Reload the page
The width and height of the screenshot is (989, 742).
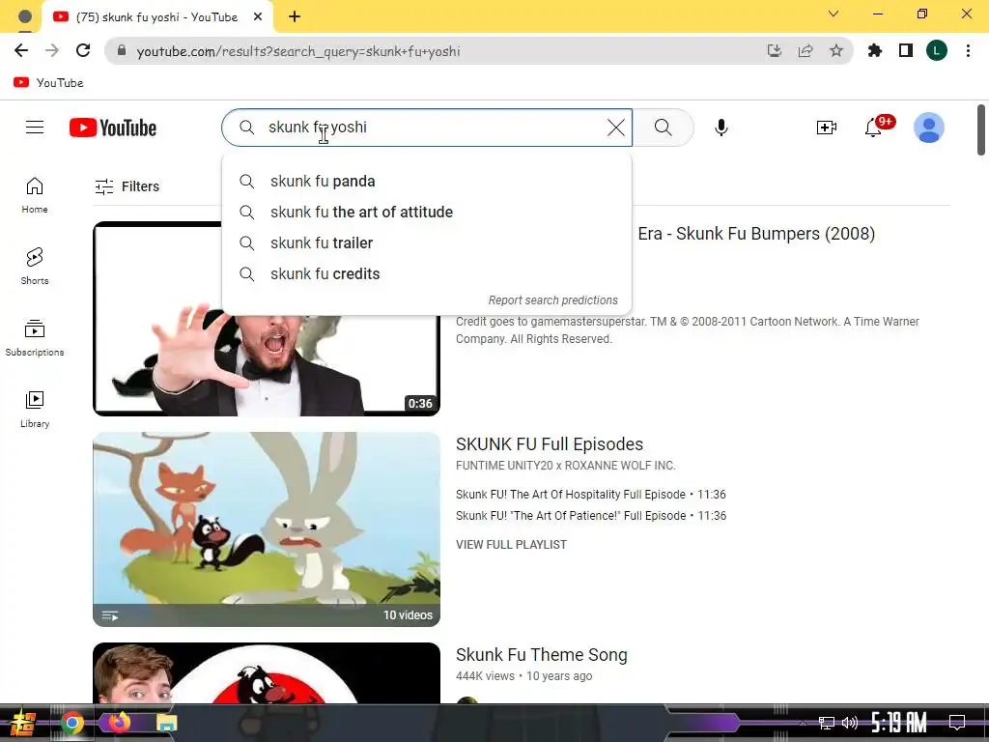pos(83,50)
